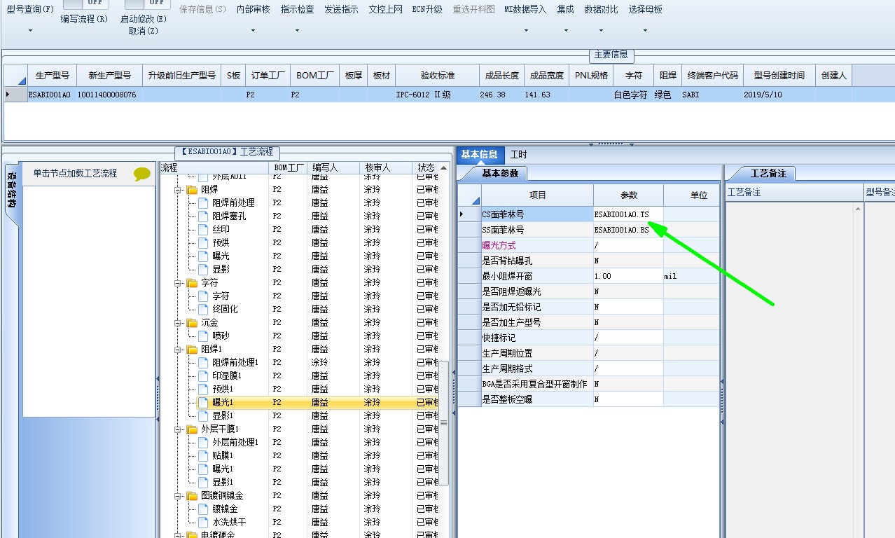Collapse the 外层干膜1 tree node
Image resolution: width=895 pixels, height=538 pixels.
click(178, 429)
